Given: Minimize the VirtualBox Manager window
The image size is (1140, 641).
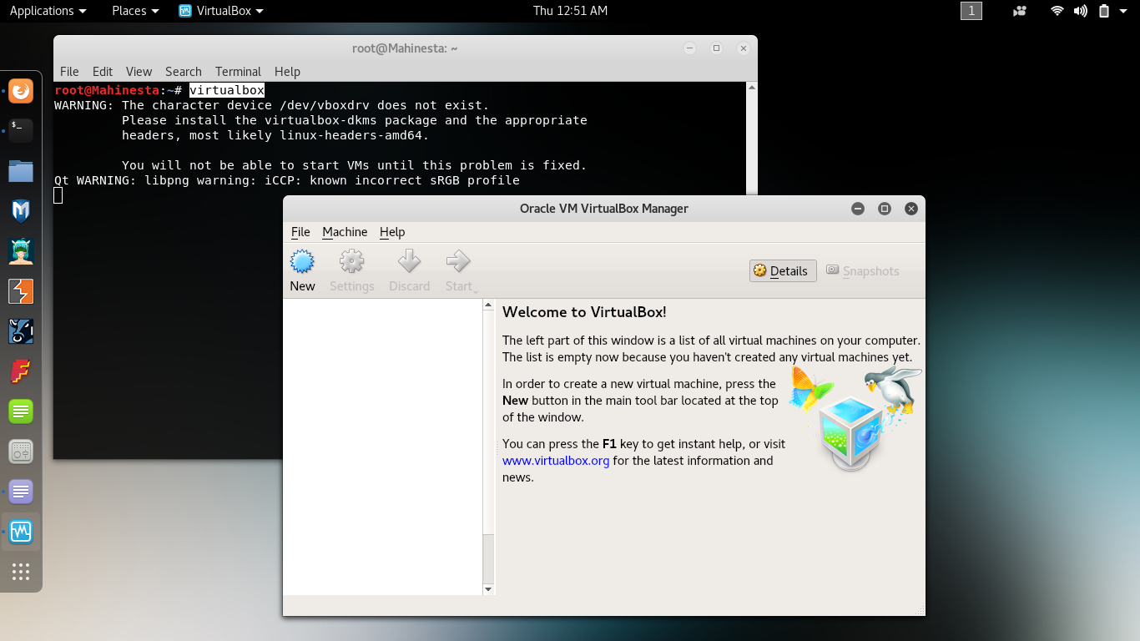Looking at the screenshot, I should click(858, 209).
